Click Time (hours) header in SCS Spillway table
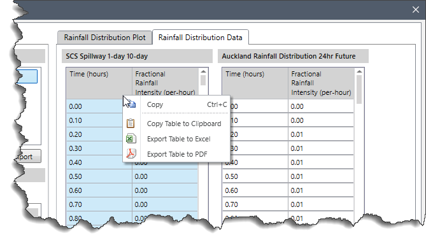The height and width of the screenshot is (242, 426). coord(99,83)
